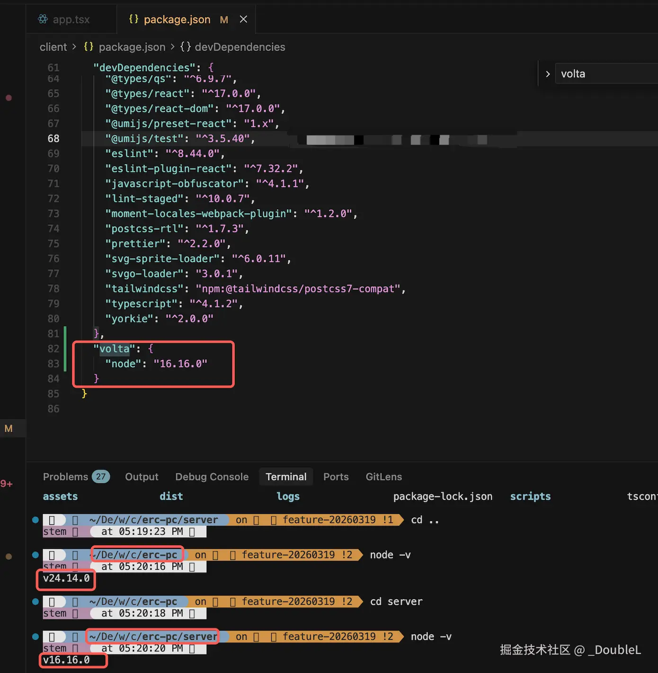658x673 pixels.
Task: Click the 'client' breadcrumb
Action: coord(53,47)
